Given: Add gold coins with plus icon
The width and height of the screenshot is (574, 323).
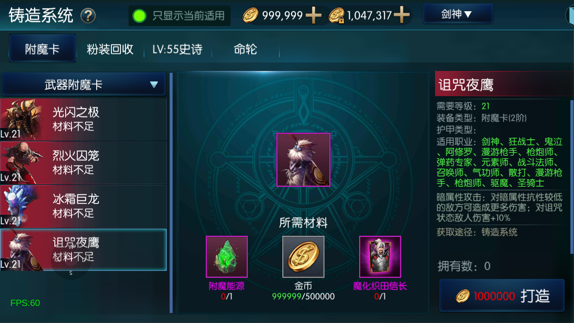Looking at the screenshot, I should [313, 16].
